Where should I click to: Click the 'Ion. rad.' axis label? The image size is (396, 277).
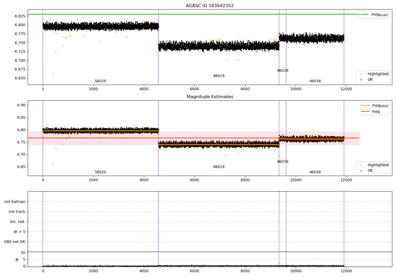pos(18,222)
